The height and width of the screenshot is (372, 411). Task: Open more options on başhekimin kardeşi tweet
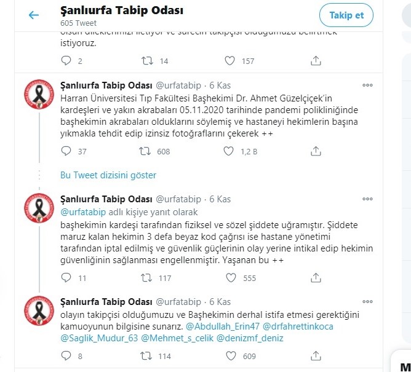pos(367,199)
